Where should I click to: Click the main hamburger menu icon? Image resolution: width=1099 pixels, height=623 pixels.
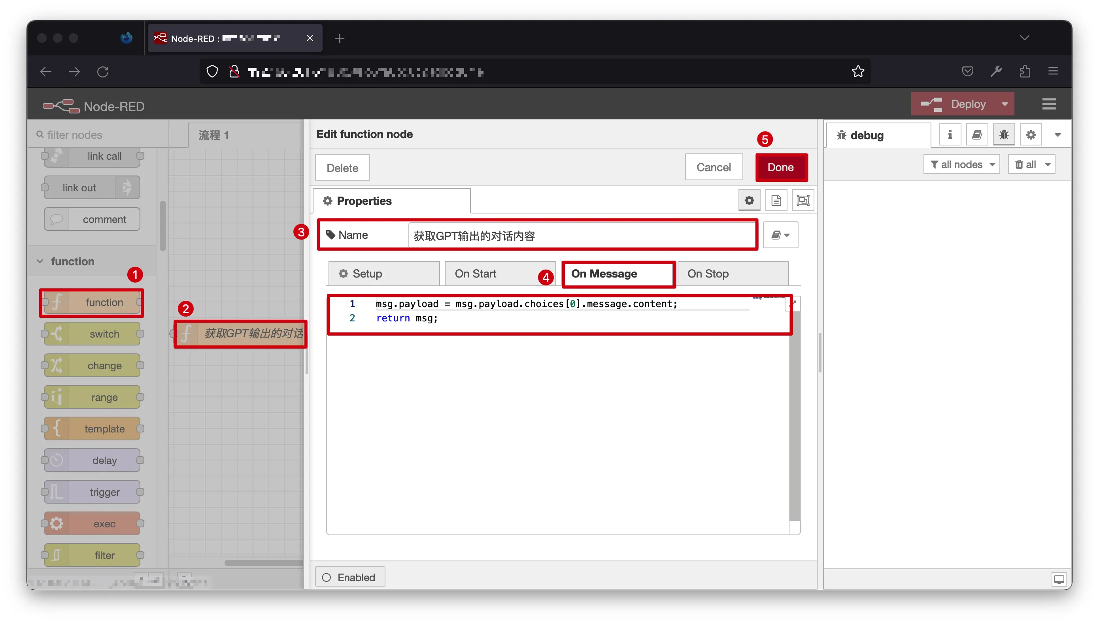tap(1048, 104)
